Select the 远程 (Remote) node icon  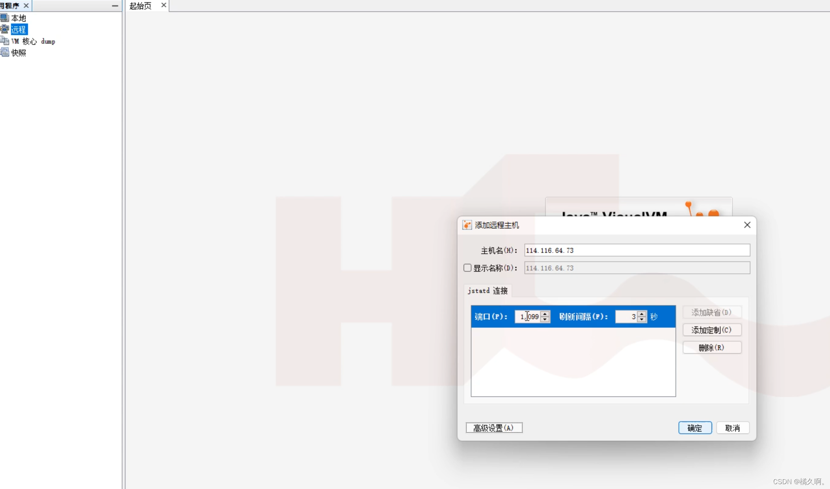coord(4,29)
